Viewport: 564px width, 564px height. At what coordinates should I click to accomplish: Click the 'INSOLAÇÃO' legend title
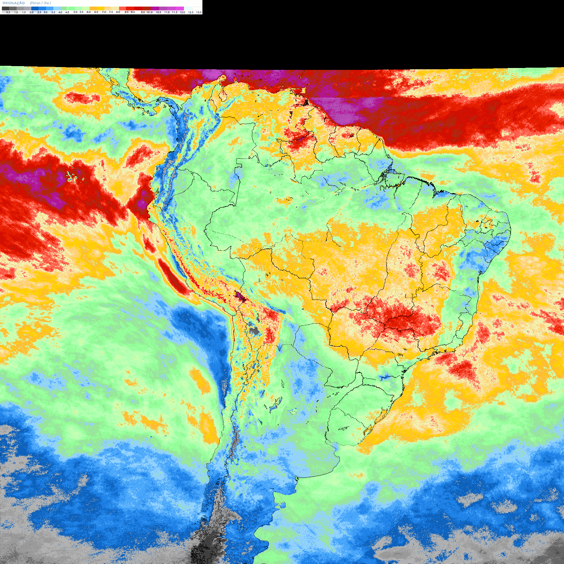pos(14,3)
